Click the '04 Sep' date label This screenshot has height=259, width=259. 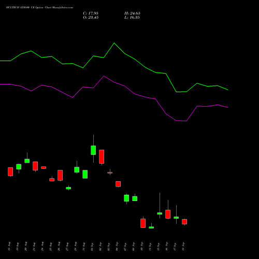coord(117,247)
